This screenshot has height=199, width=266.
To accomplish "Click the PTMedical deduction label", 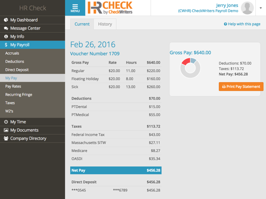I will [x=80, y=115].
